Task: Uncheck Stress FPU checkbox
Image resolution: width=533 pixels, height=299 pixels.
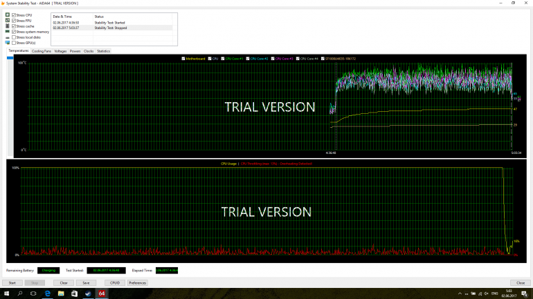Action: click(x=14, y=21)
